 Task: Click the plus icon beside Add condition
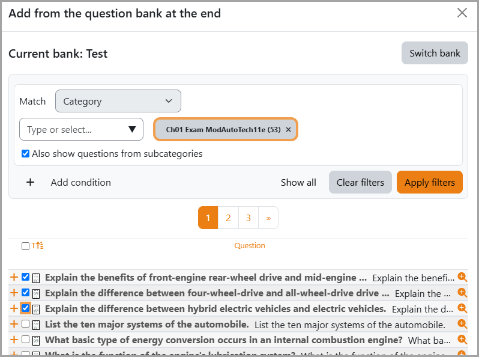[x=30, y=182]
